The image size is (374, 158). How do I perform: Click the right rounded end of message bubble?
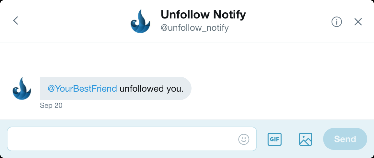tap(188, 88)
